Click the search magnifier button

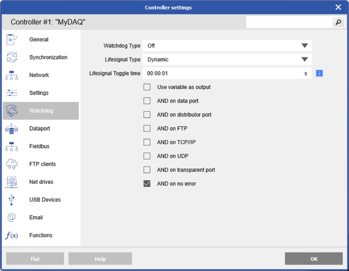pyautogui.click(x=338, y=22)
